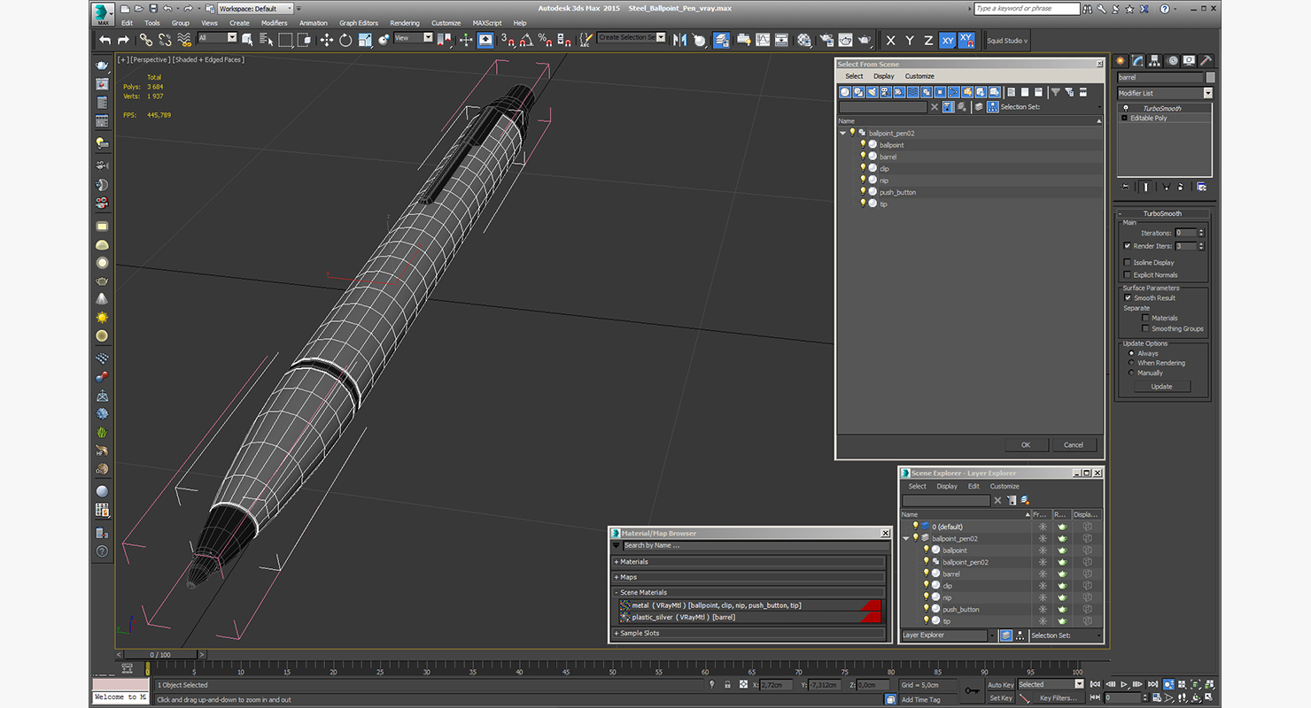Viewport: 1311px width, 708px height.
Task: Open Display menu in Select From Scene
Action: coord(884,76)
